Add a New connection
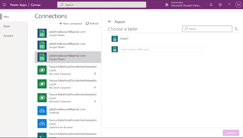This screenshot has height=138, width=243. 71,24
